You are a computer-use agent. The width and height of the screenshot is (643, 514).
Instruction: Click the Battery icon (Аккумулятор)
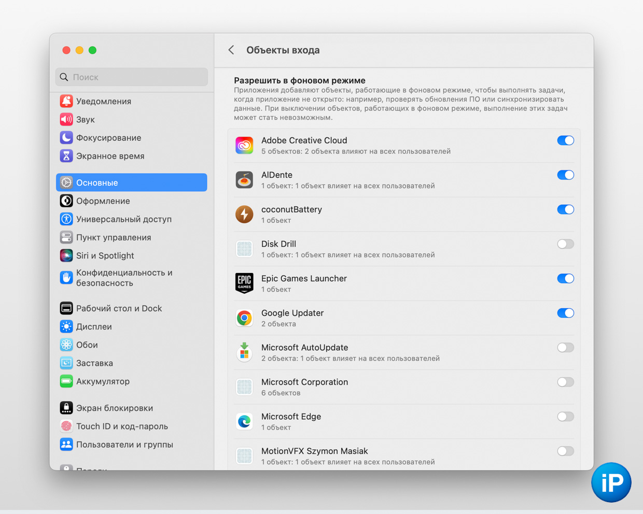point(66,381)
